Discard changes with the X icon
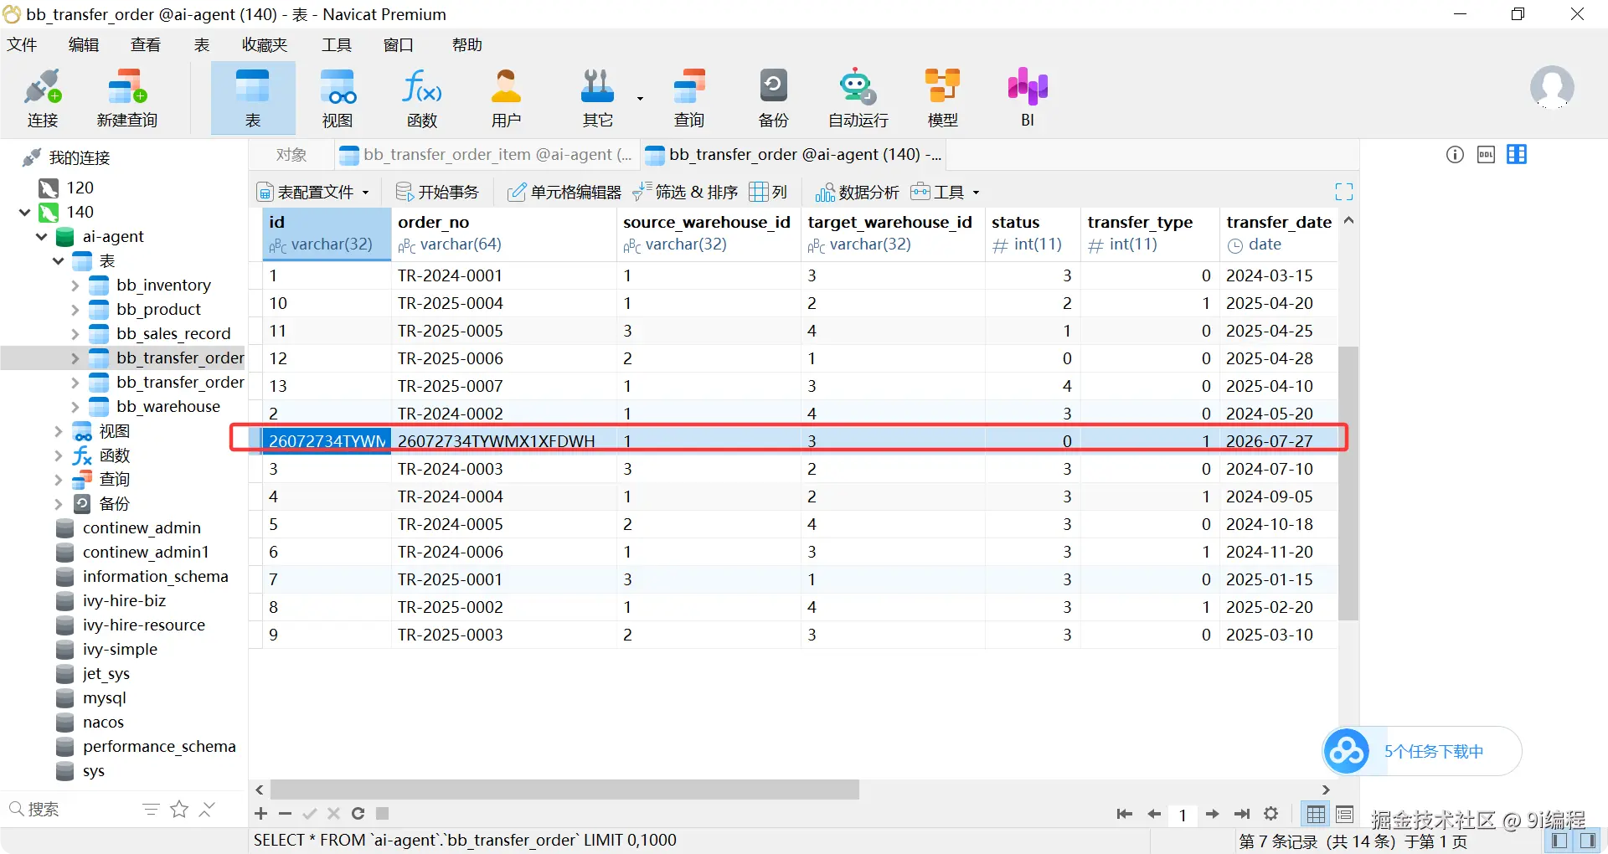 point(333,813)
